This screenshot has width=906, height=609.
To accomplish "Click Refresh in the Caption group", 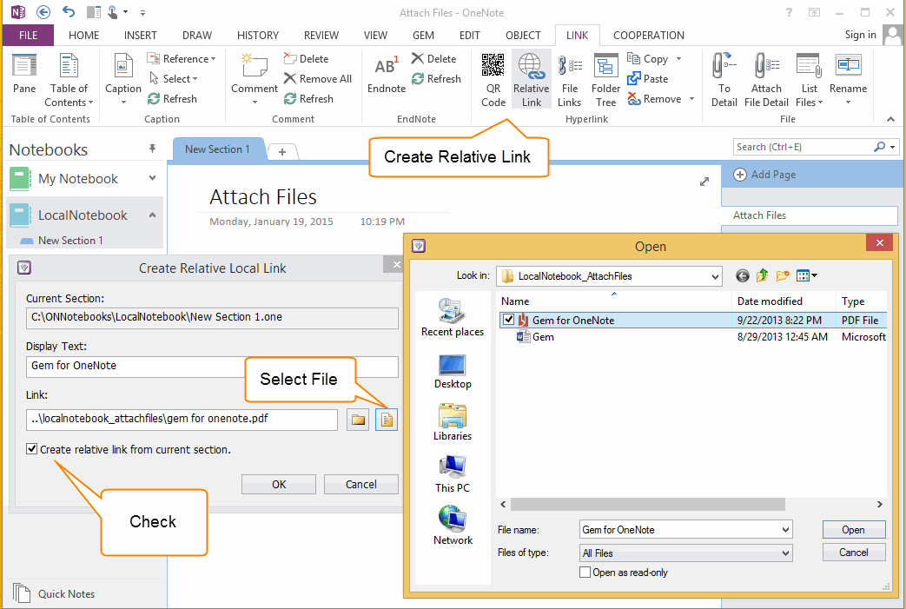I will [x=172, y=99].
